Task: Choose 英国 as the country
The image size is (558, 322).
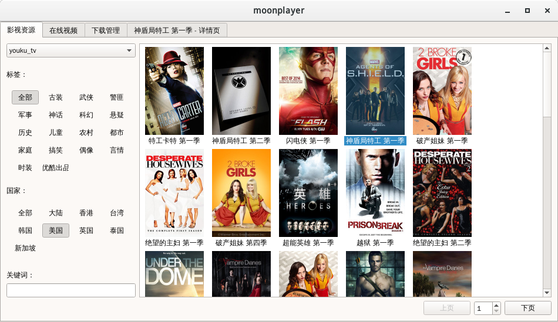Action: [x=86, y=231]
